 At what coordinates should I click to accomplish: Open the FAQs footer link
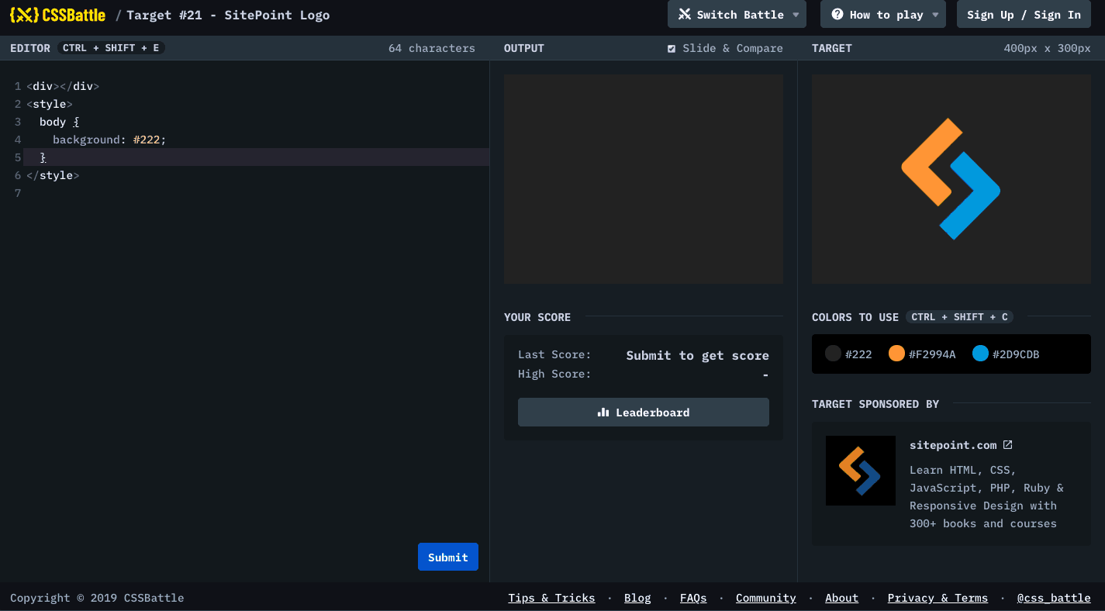[693, 598]
